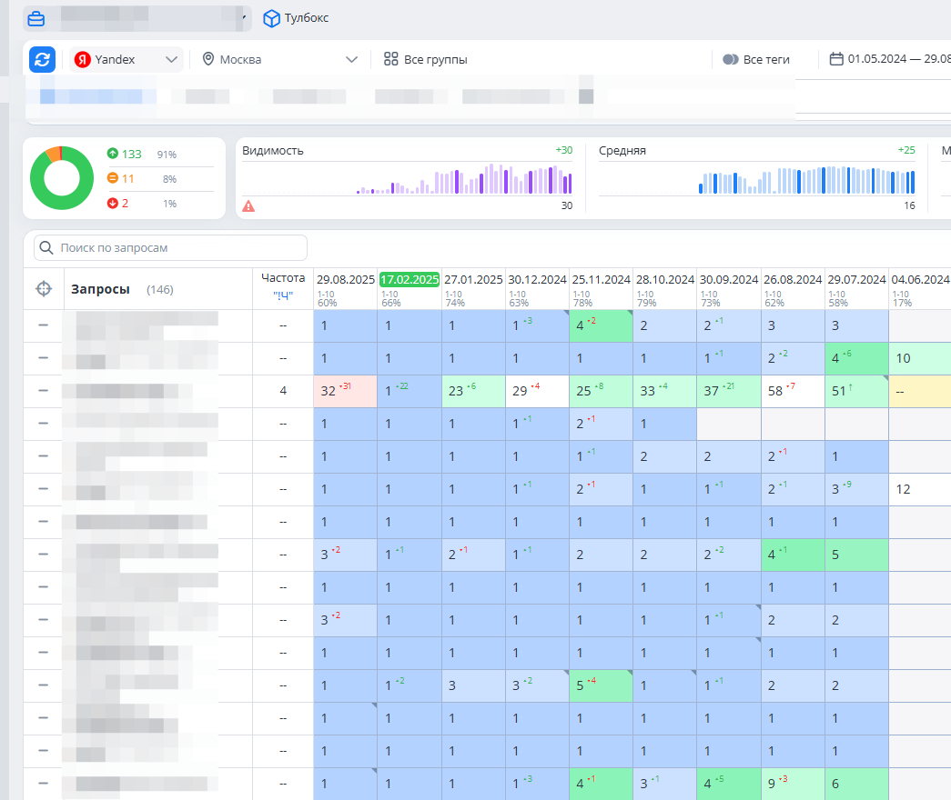Click the blue refresh button

pos(42,59)
